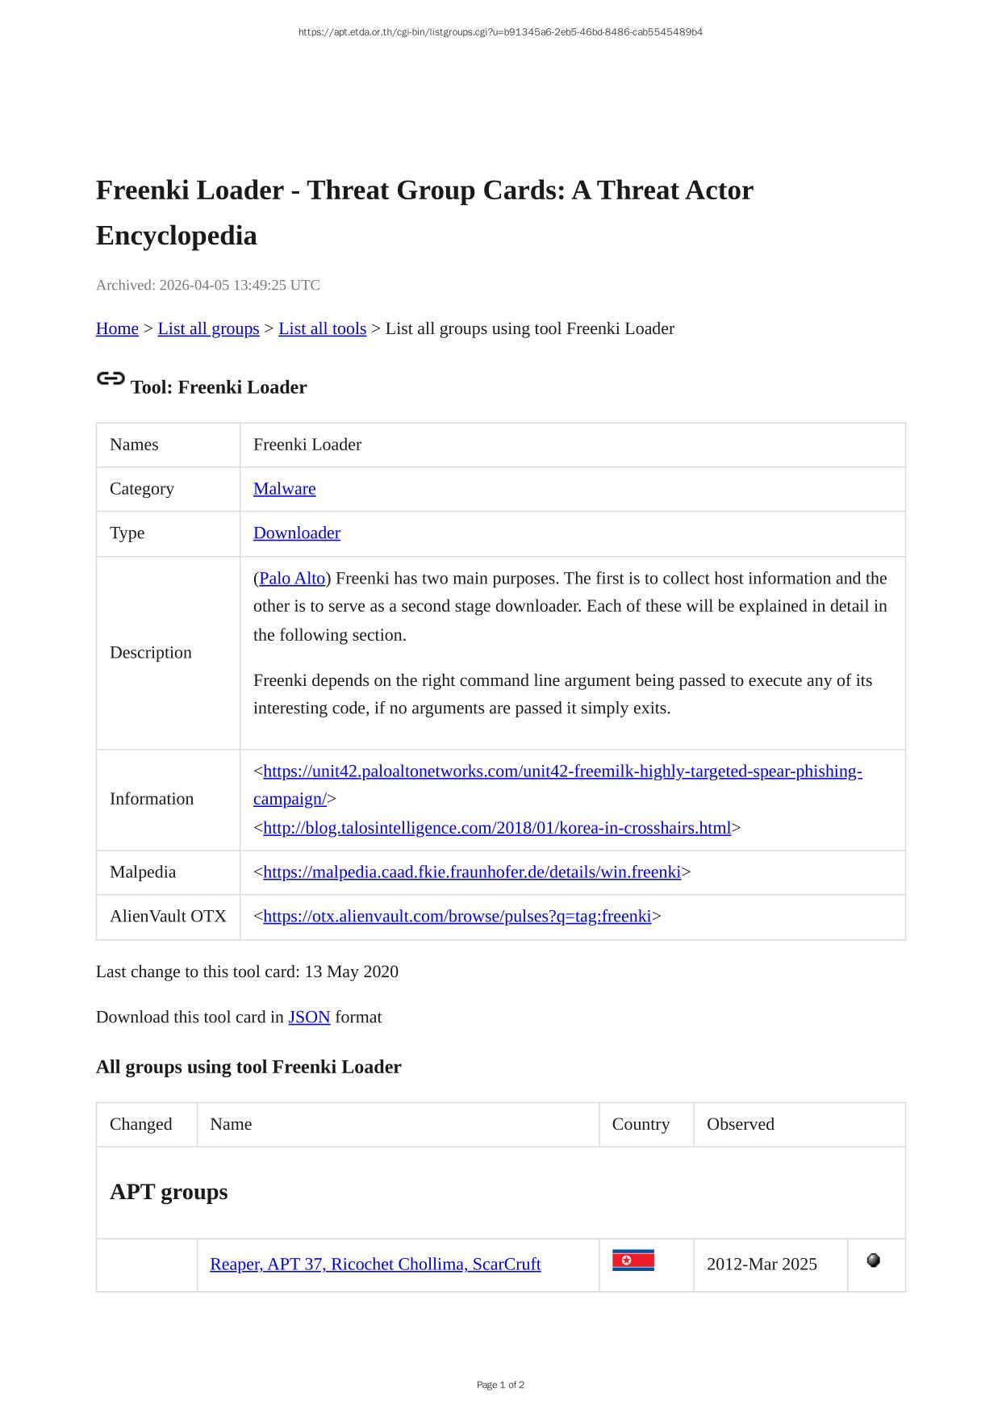Go to the Home breadcrumb link
1002x1417 pixels.
(x=117, y=328)
